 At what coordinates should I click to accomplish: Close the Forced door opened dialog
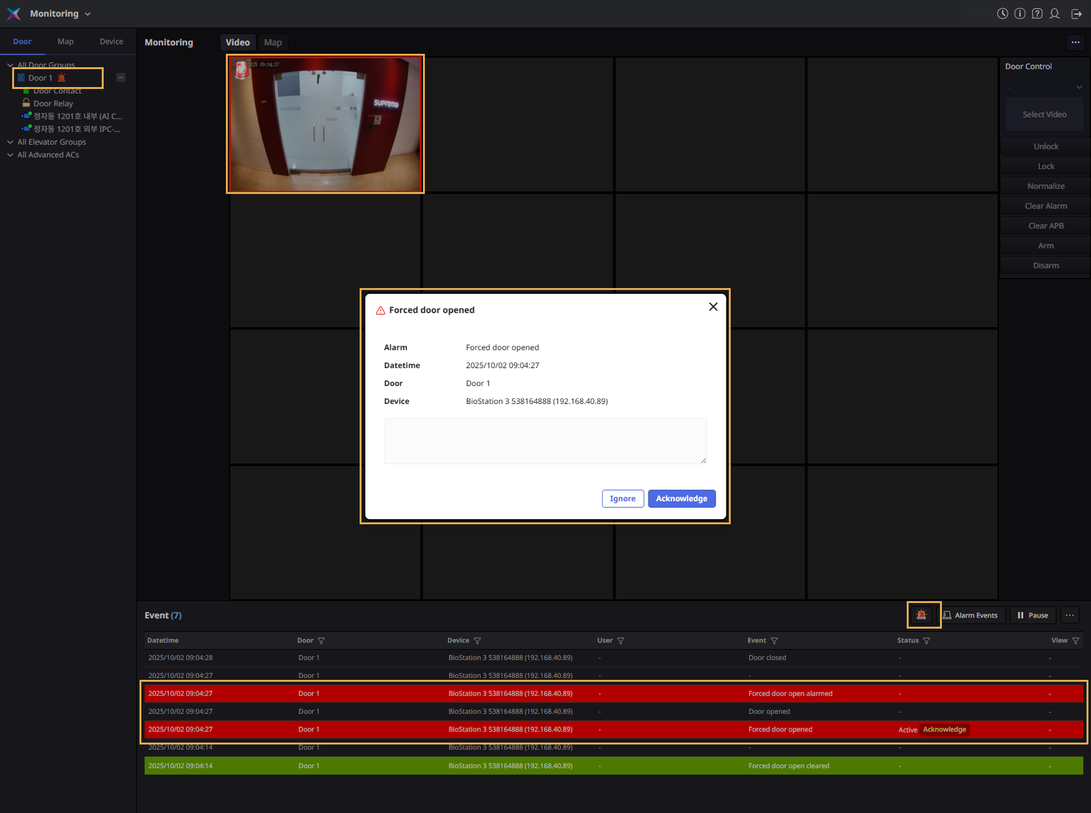point(713,307)
